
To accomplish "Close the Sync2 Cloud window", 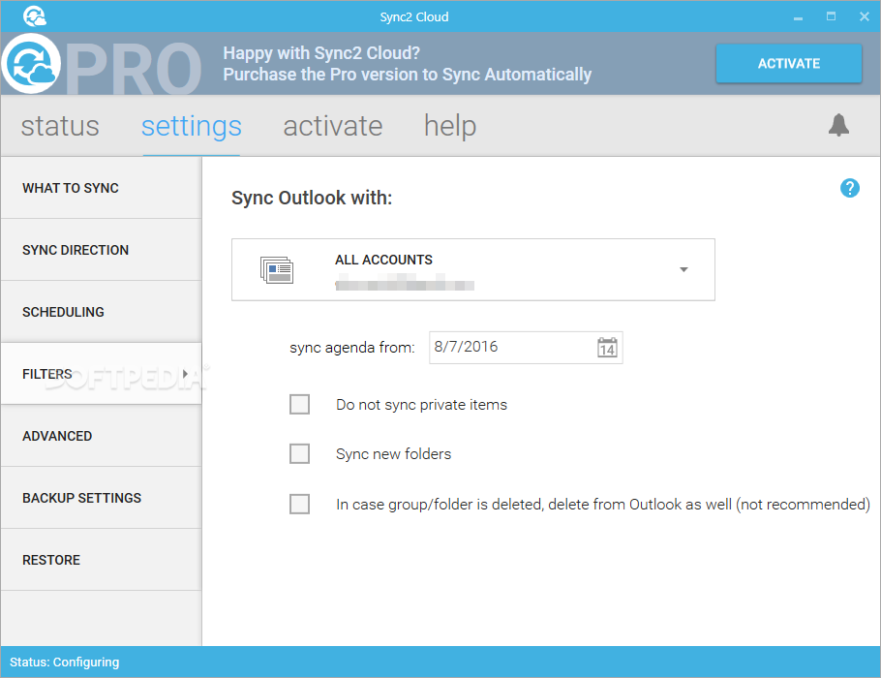I will tap(865, 16).
